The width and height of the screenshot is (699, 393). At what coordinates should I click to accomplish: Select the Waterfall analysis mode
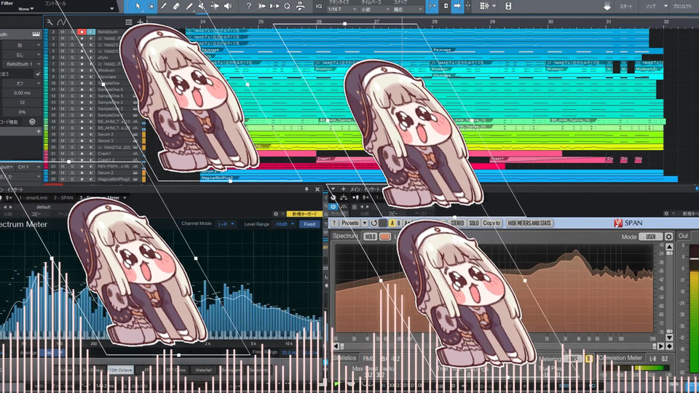(203, 370)
